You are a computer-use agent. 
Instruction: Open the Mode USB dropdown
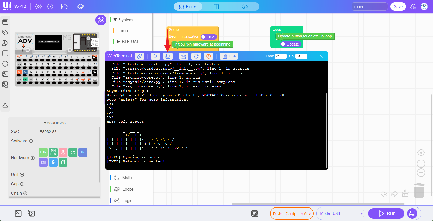click(x=348, y=213)
